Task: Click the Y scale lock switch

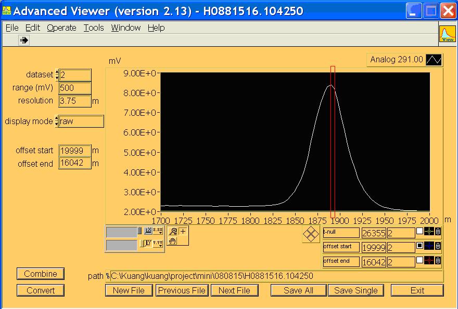Action: (141, 243)
